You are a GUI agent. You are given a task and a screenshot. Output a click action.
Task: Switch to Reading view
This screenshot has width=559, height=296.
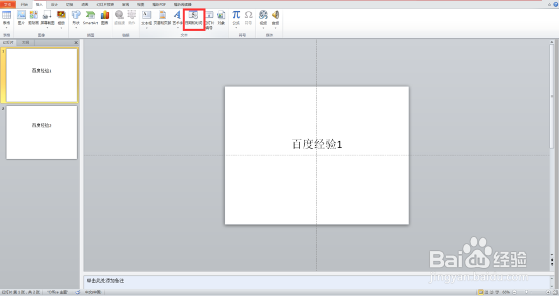click(x=491, y=292)
